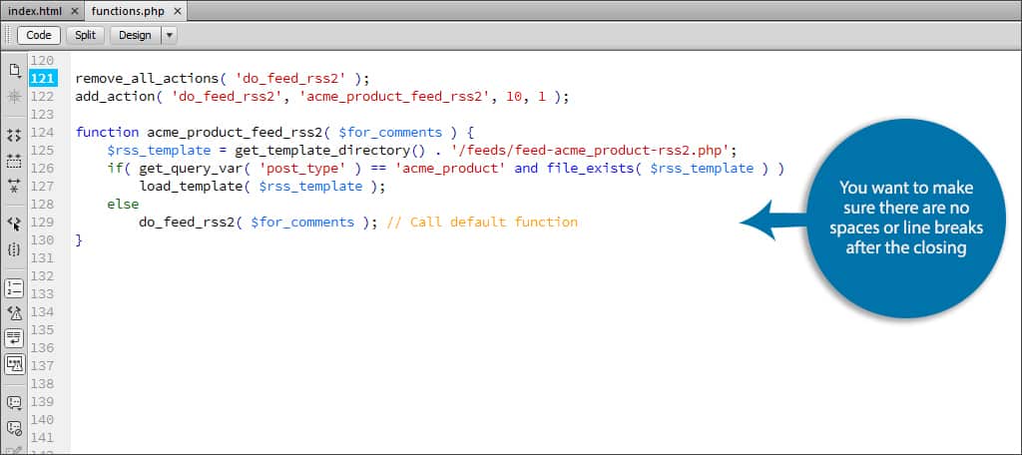Balance braces in the code
The width and height of the screenshot is (1022, 455).
click(x=14, y=249)
